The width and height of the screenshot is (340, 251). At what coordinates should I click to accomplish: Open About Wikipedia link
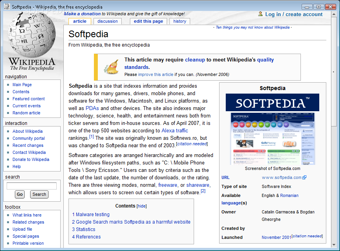click(x=27, y=131)
